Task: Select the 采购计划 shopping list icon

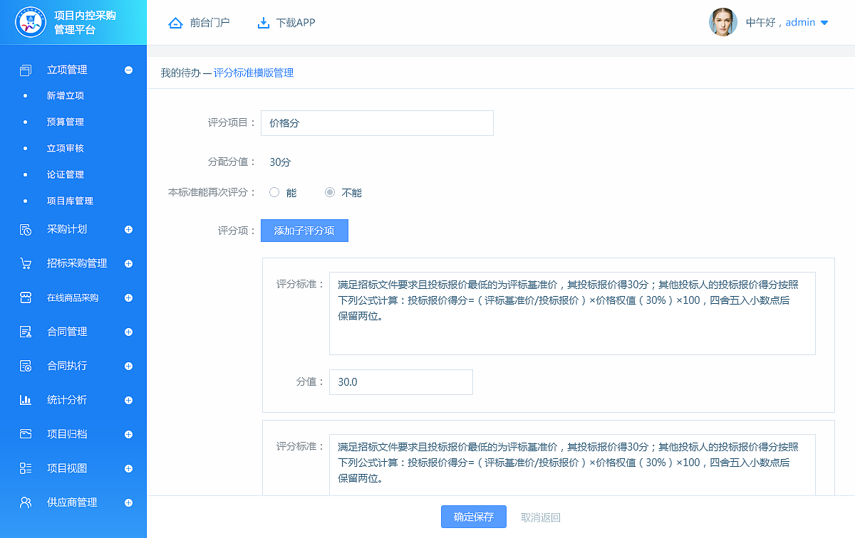Action: 25,229
